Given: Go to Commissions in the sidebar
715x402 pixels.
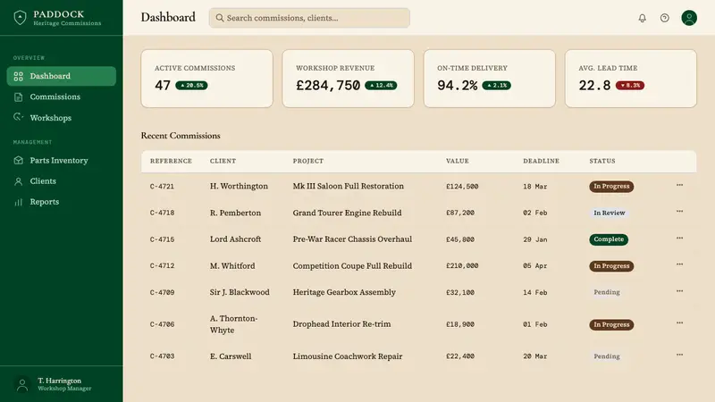Looking at the screenshot, I should tap(61, 97).
